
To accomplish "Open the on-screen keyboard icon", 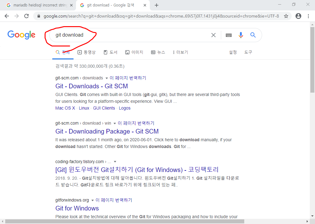I will point(229,35).
